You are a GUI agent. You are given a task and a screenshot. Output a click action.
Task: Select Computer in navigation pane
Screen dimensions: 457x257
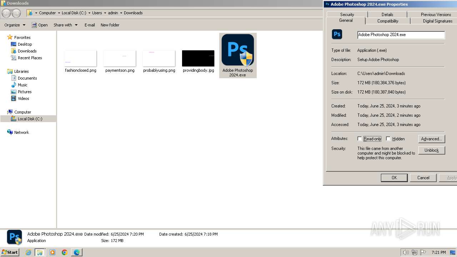pyautogui.click(x=22, y=112)
